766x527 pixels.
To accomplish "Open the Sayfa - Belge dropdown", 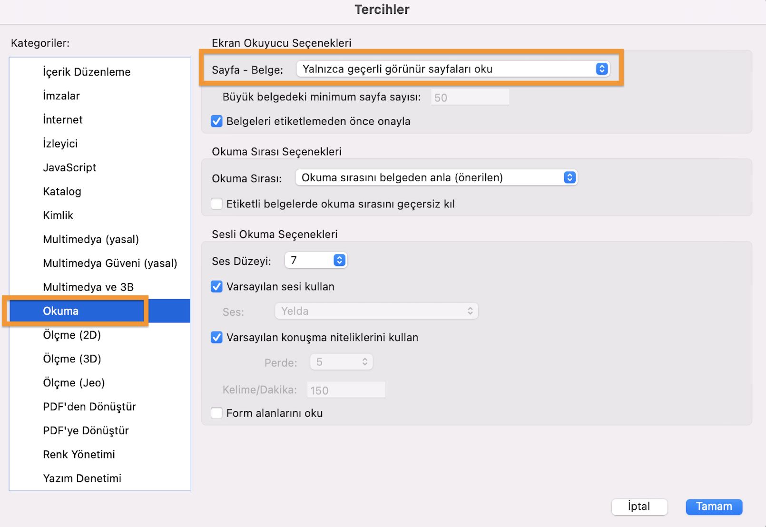I will (x=452, y=69).
